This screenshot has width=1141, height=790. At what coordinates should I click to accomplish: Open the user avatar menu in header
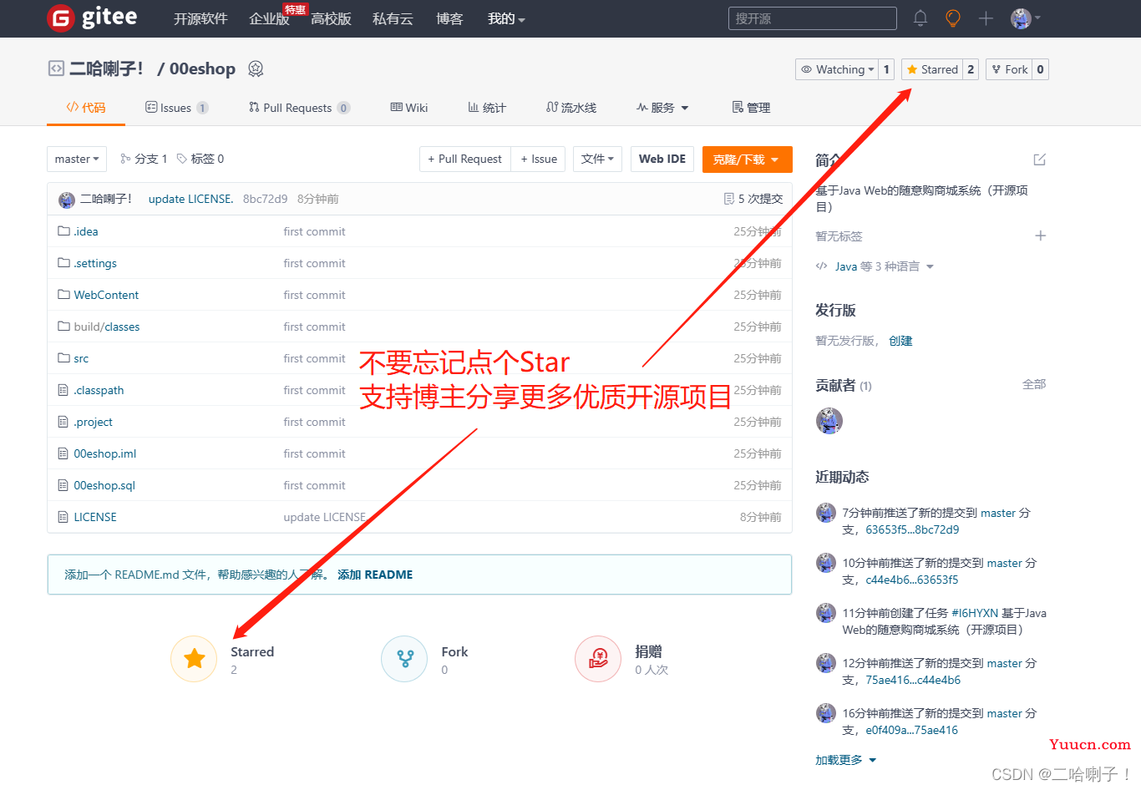click(x=1025, y=18)
